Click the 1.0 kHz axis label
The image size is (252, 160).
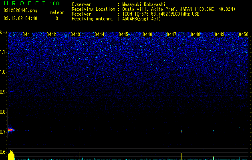click(x=3, y=72)
